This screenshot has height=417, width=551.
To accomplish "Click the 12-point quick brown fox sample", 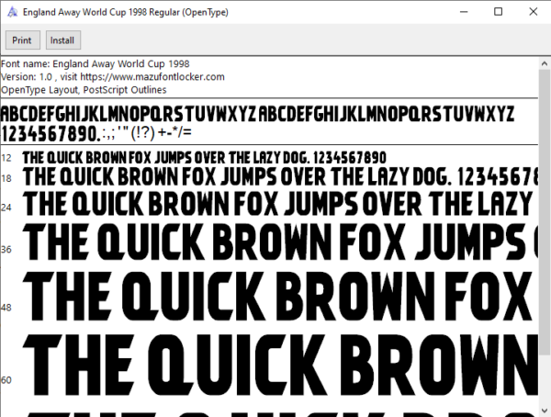I will pyautogui.click(x=205, y=158).
